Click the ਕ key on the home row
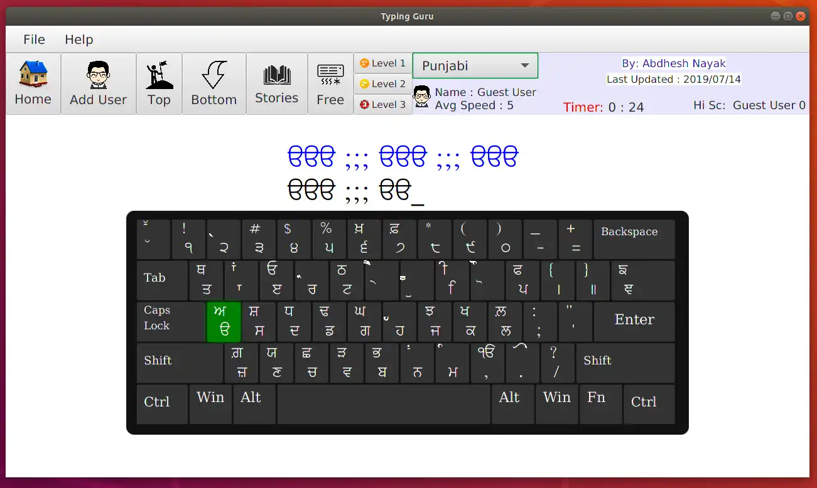This screenshot has height=488, width=817. (x=470, y=322)
